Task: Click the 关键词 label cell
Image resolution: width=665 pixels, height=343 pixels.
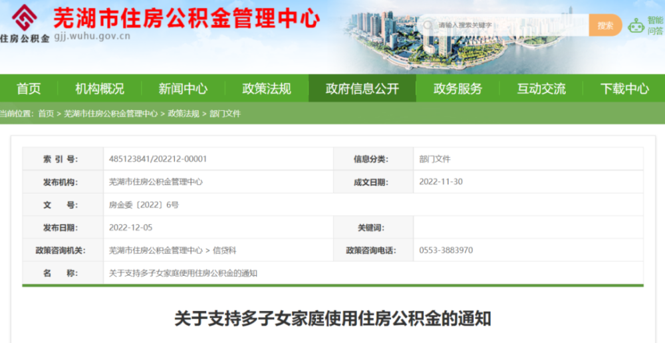Action: pyautogui.click(x=374, y=228)
